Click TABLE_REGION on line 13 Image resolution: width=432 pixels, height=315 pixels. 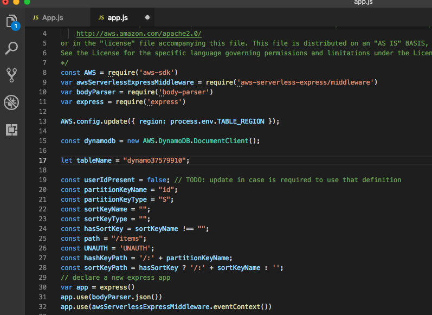(241, 121)
